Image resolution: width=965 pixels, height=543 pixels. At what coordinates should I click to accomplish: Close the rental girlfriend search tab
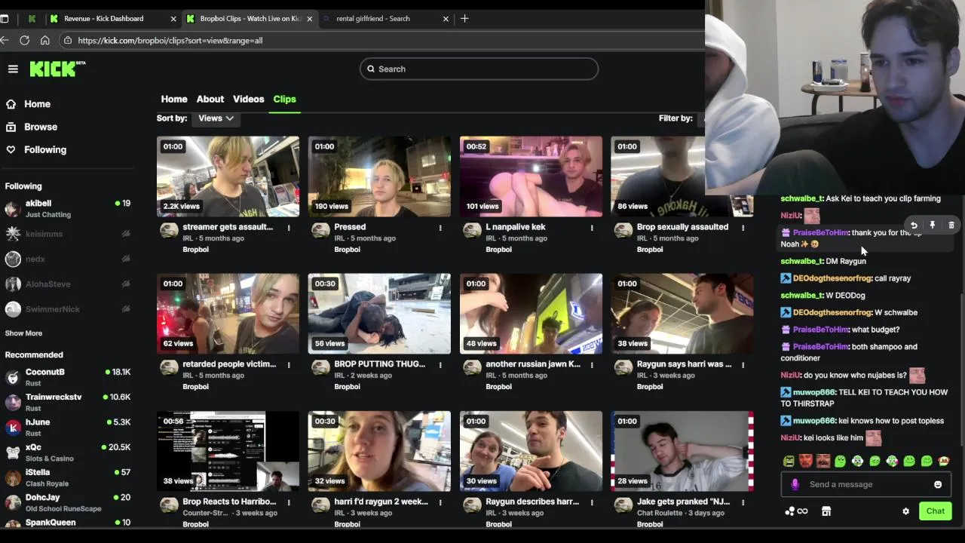tap(446, 19)
